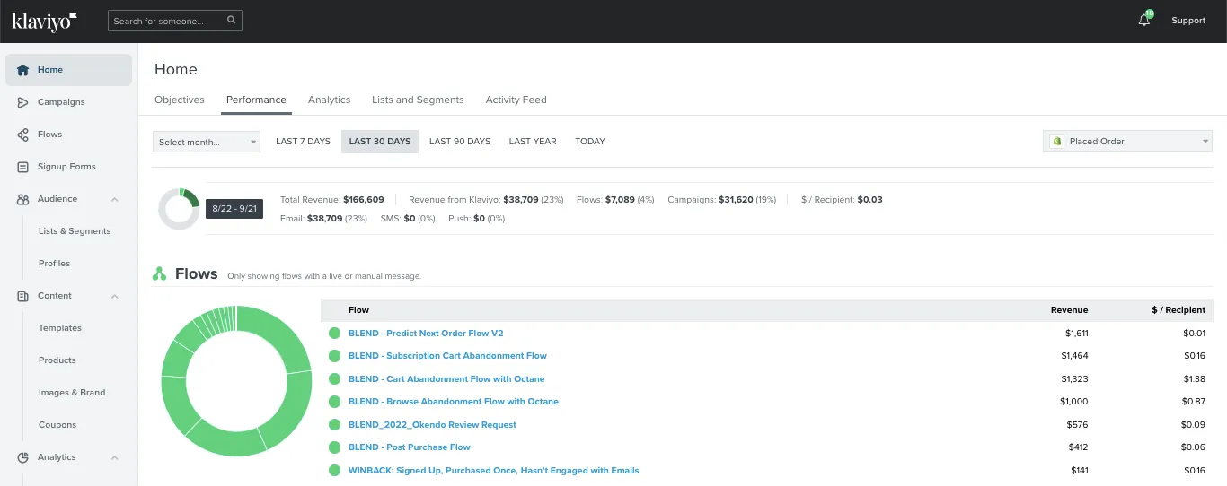Image resolution: width=1227 pixels, height=486 pixels.
Task: Click the Content sidebar icon
Action: pyautogui.click(x=23, y=296)
